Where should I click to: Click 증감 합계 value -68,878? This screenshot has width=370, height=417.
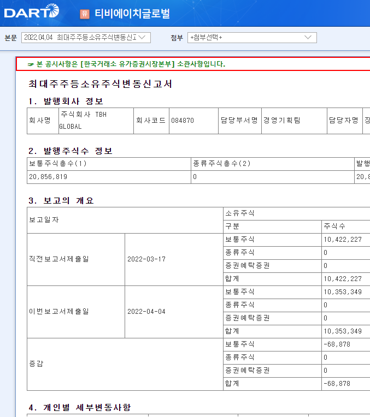click(337, 384)
